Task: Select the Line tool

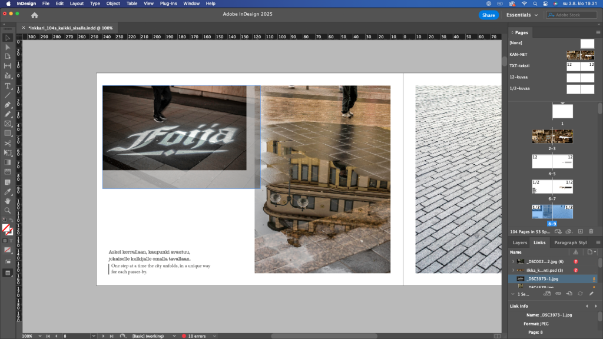Action: (x=8, y=95)
